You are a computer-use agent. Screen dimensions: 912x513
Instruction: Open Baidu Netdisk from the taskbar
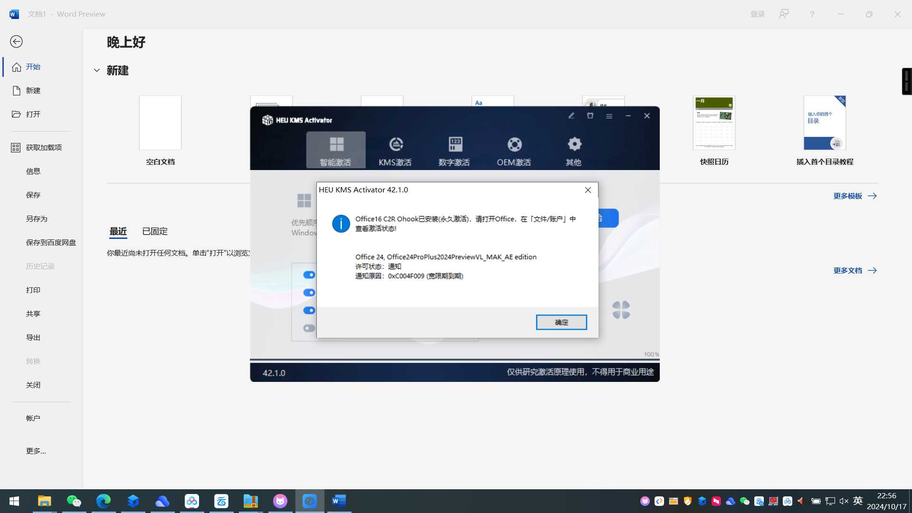click(192, 501)
